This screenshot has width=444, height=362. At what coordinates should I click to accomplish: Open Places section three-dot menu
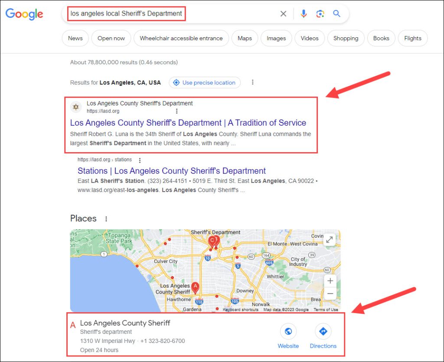point(106,219)
